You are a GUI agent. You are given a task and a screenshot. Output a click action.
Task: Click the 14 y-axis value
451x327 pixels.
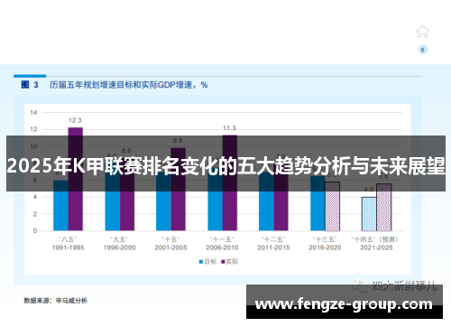tap(33, 113)
